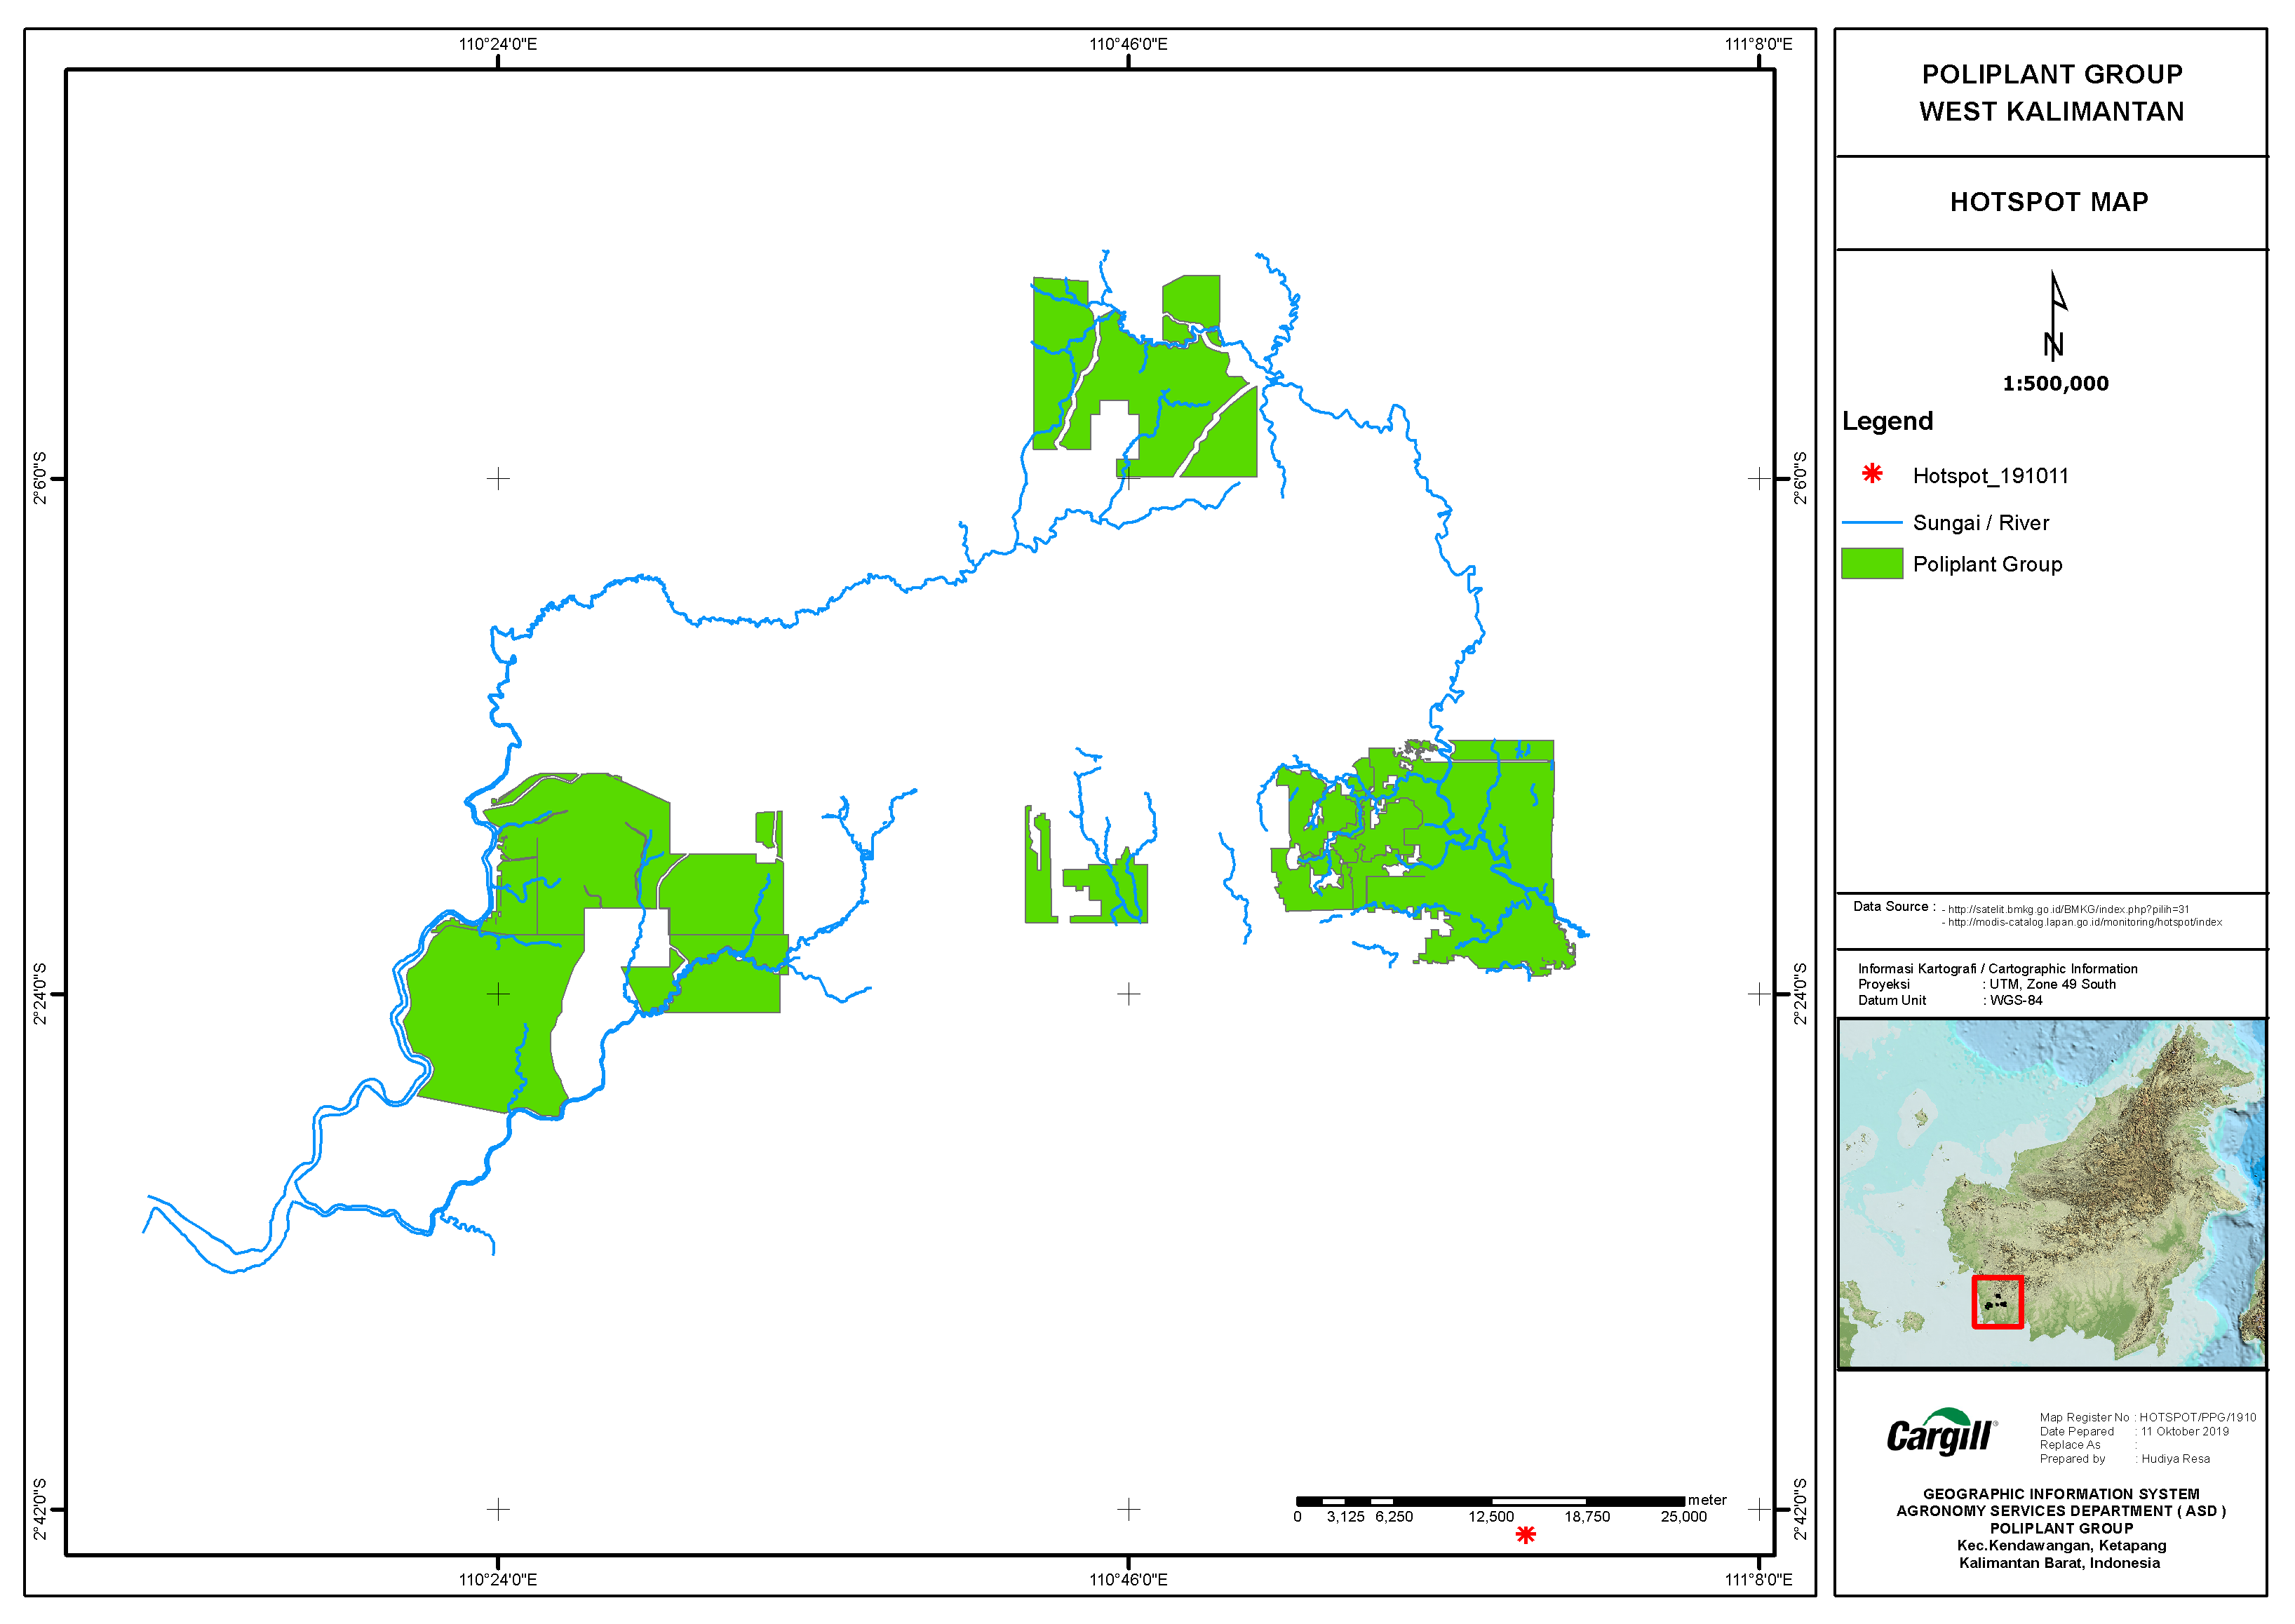Click the red extent box in inset map
This screenshot has height=1624, width=2295.
click(1998, 1302)
